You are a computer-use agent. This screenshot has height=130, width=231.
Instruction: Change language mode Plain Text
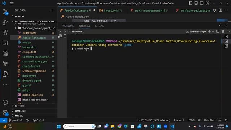click(209, 120)
